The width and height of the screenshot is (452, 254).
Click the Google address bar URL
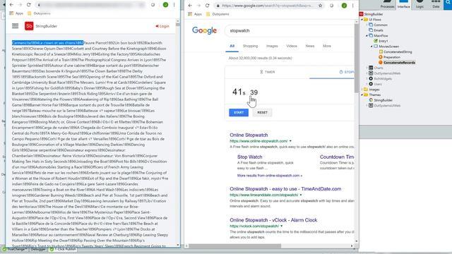point(267,6)
